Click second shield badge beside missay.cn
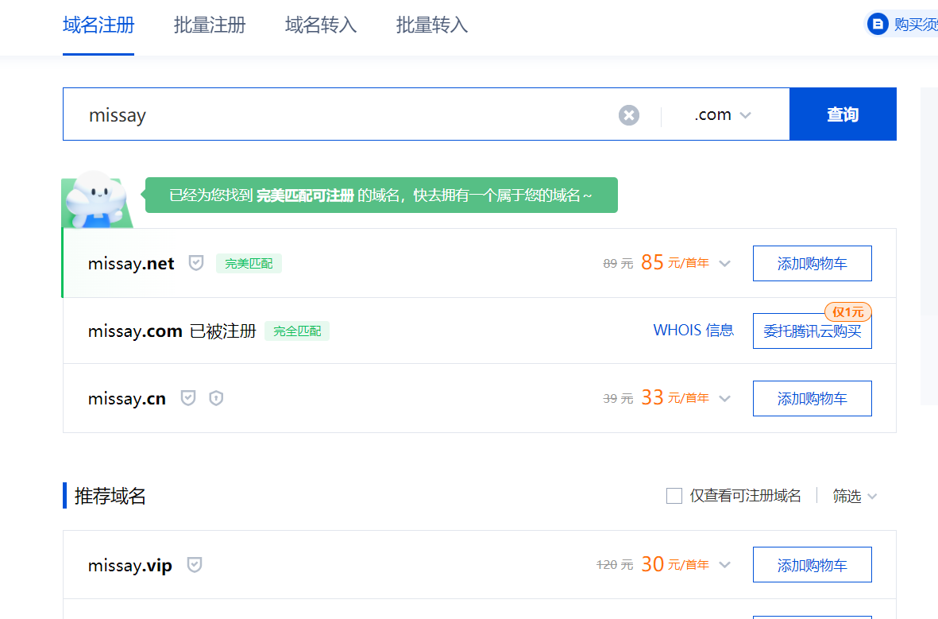This screenshot has width=938, height=619. click(216, 398)
